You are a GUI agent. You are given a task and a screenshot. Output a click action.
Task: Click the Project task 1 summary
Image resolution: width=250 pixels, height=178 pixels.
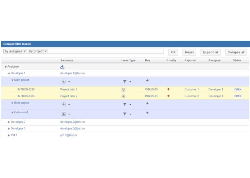pyautogui.click(x=69, y=89)
